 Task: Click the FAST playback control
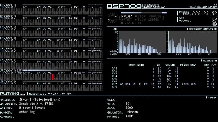pyautogui.click(x=126, y=20)
